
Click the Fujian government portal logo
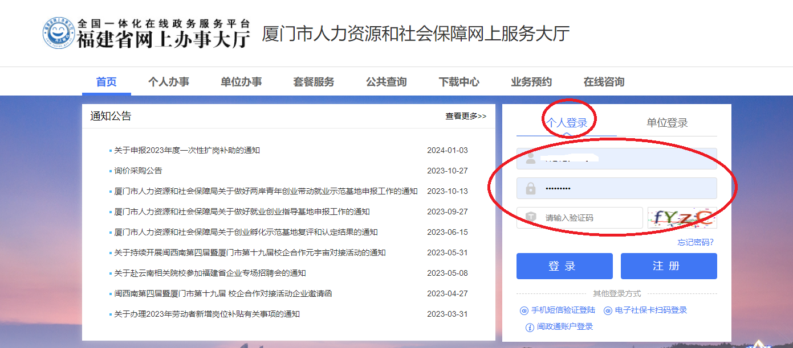(59, 33)
